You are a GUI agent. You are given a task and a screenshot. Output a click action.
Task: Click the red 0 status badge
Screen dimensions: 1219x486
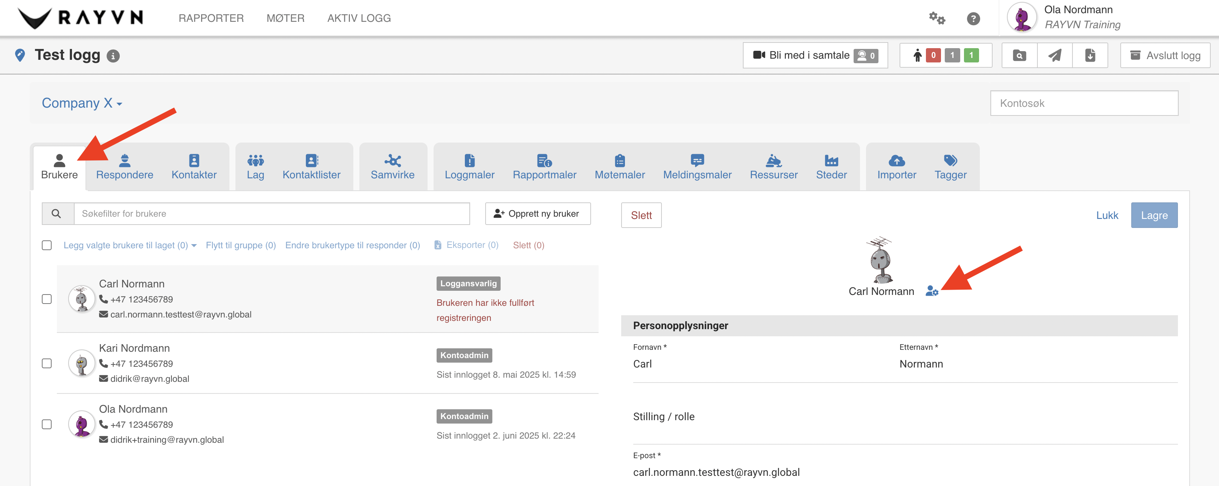933,55
